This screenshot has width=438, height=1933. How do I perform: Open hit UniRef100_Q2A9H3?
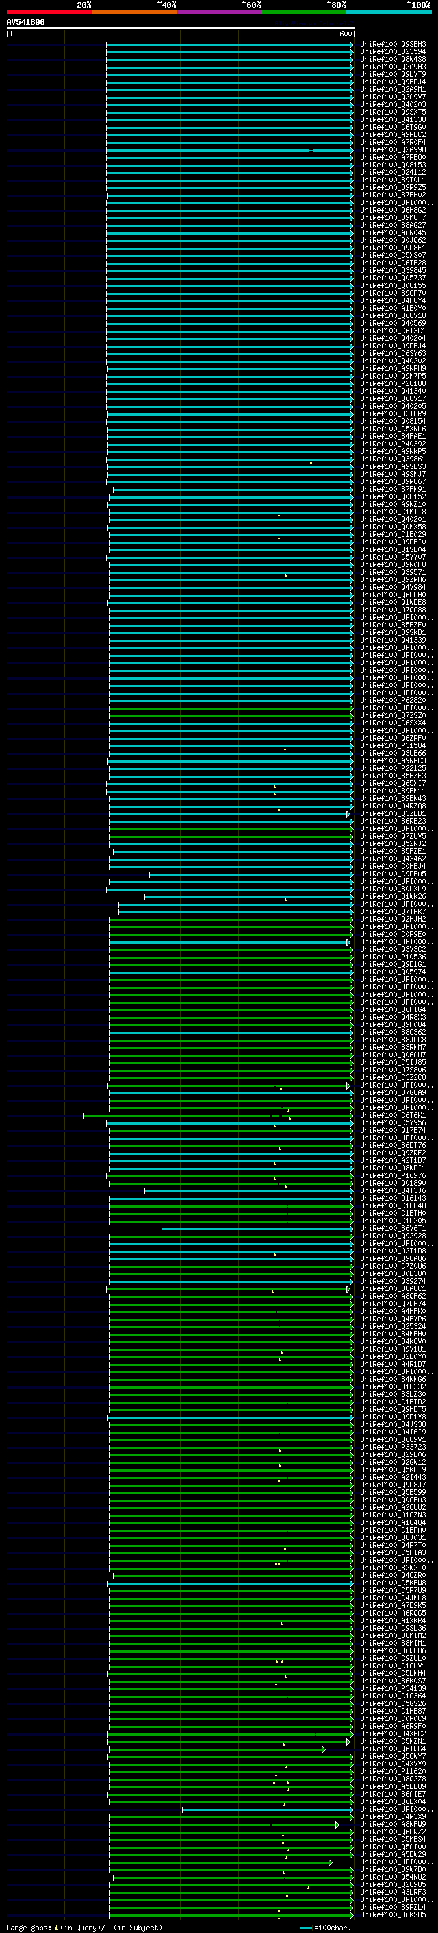(392, 67)
